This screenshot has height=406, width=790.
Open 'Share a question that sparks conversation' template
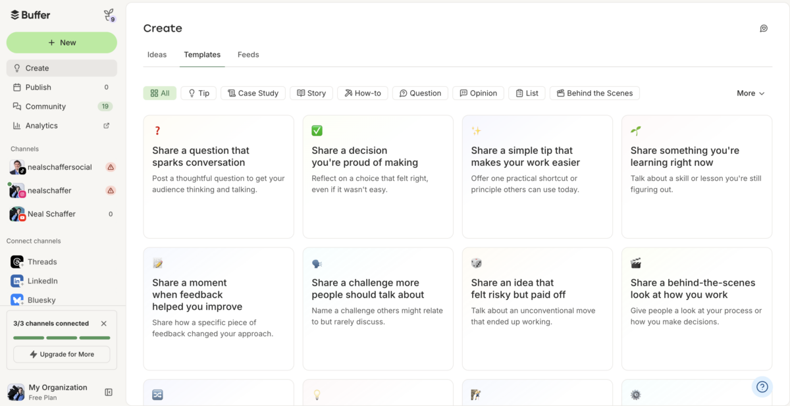219,177
